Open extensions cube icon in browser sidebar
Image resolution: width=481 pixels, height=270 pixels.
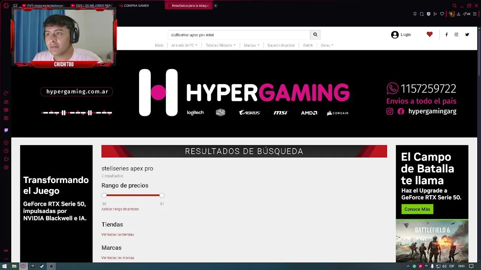point(6,159)
